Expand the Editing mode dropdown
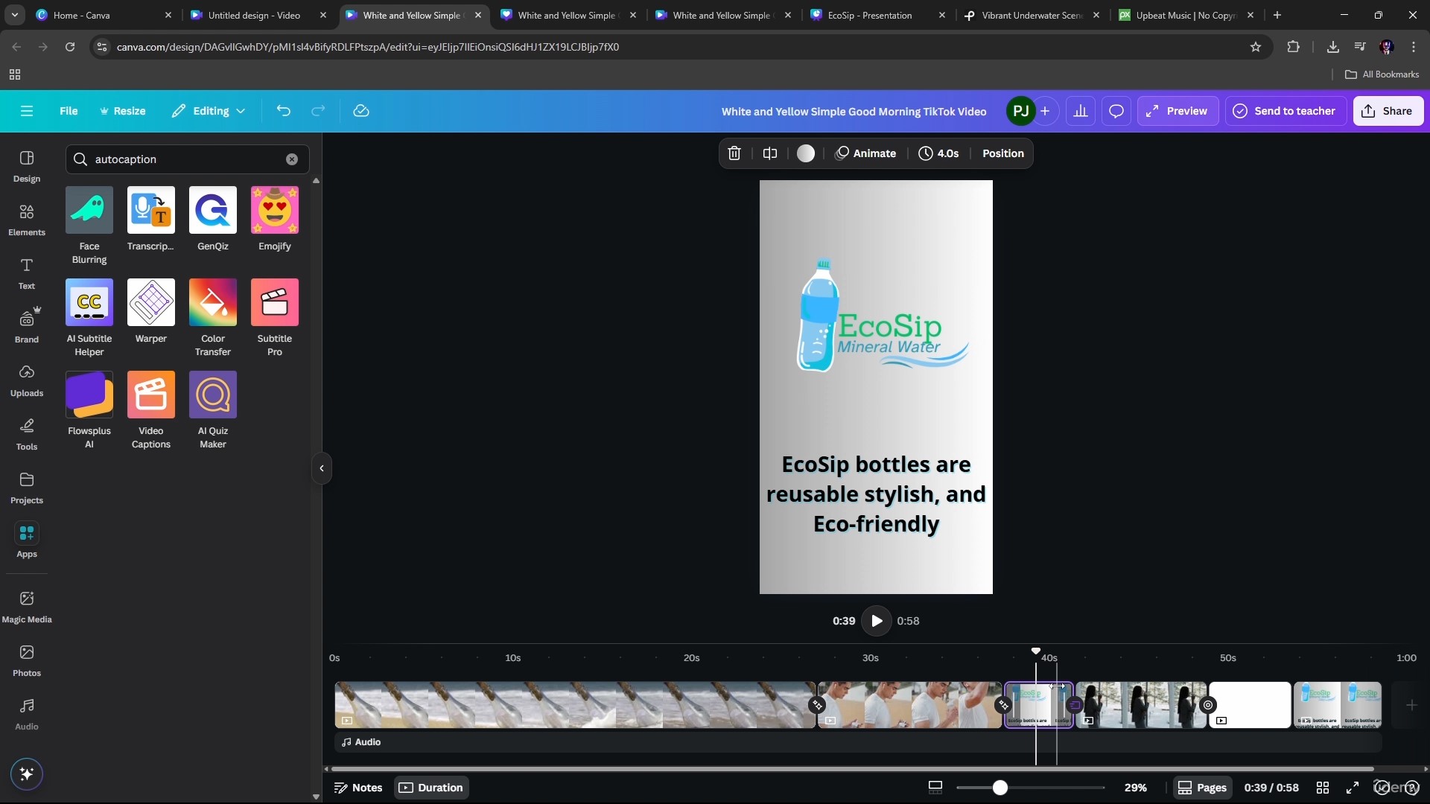 click(209, 111)
